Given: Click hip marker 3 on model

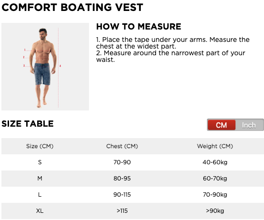Looking at the screenshot, I should [x=24, y=66].
